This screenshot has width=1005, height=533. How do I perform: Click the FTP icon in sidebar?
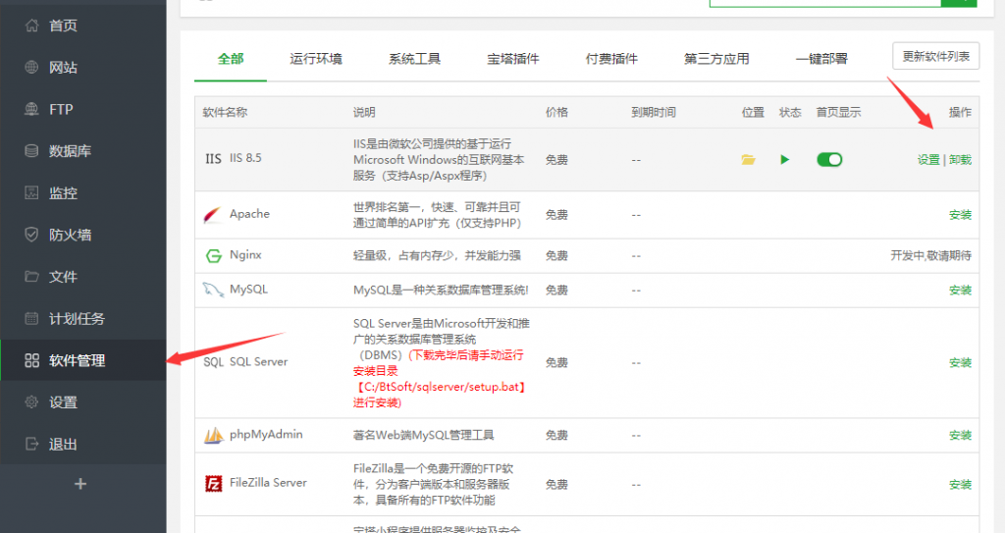tap(31, 109)
